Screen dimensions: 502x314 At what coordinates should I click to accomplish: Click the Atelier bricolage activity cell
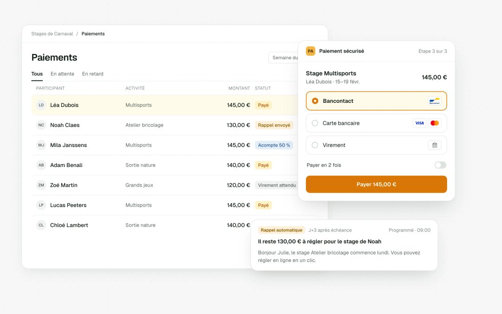(145, 125)
